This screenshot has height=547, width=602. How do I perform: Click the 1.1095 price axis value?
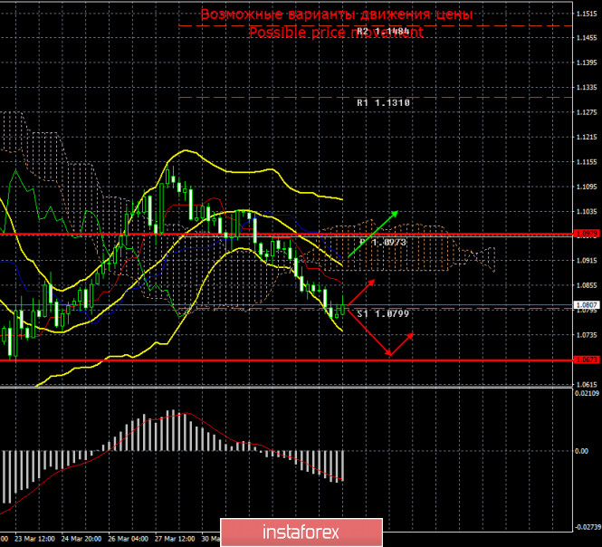(x=587, y=187)
